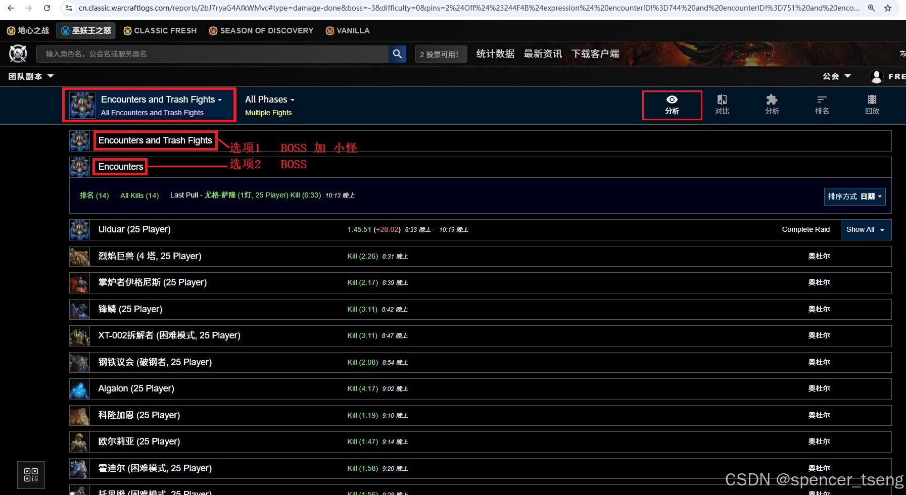Open the 回放 replay tab
The image size is (906, 495).
872,105
